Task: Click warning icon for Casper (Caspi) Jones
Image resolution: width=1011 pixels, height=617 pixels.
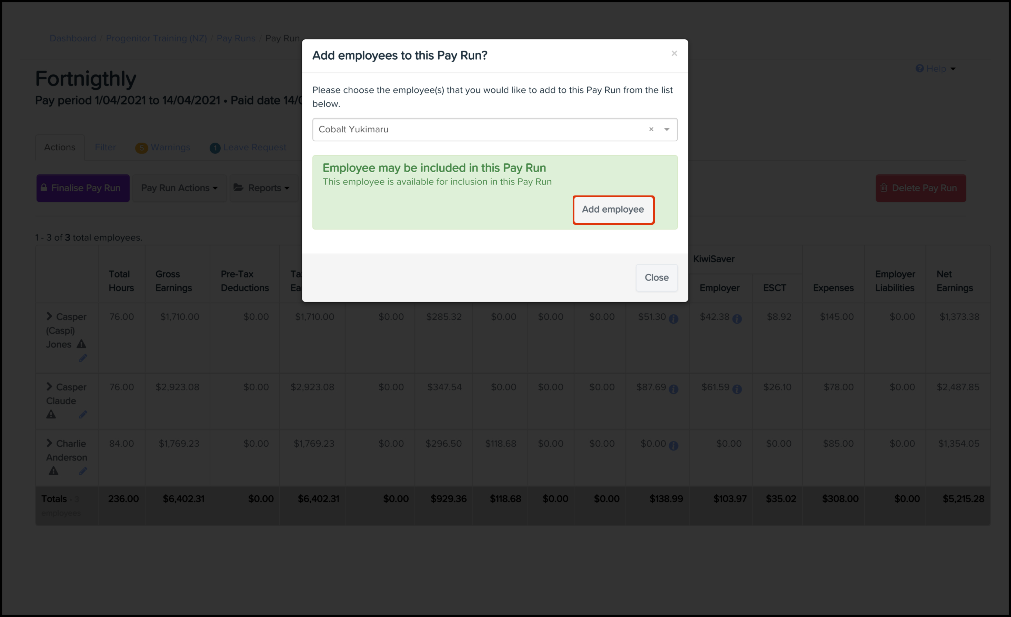Action: click(81, 344)
